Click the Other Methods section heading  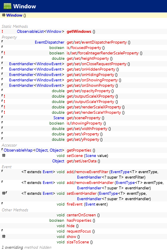click(x=15, y=210)
